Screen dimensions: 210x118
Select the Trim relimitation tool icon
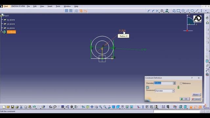click(157, 11)
